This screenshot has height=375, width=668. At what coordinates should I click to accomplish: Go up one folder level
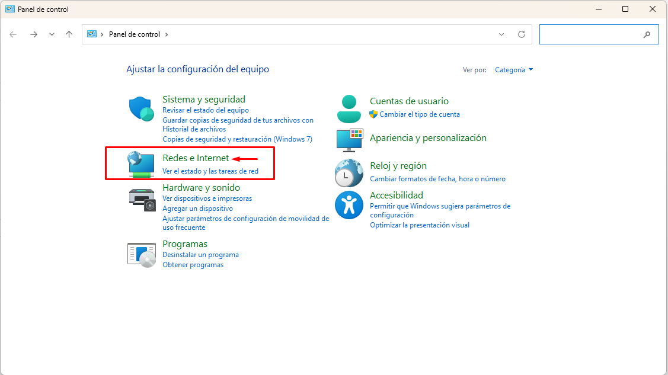click(69, 34)
